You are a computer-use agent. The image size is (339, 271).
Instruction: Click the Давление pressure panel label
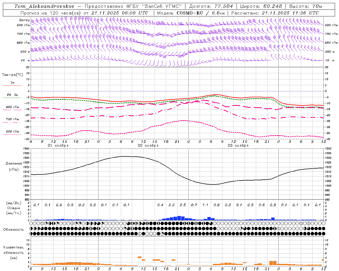click(14, 164)
